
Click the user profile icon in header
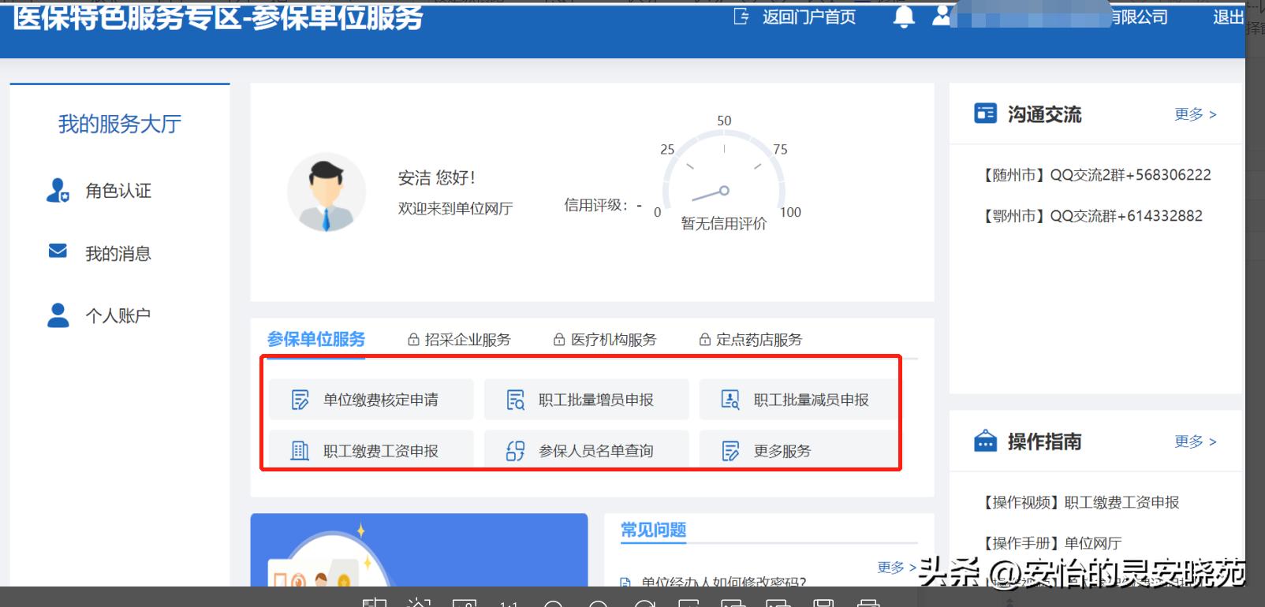[x=941, y=16]
